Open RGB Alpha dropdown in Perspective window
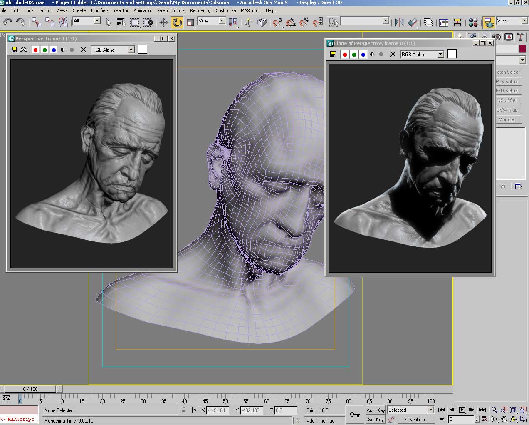The height and width of the screenshot is (425, 529). pos(113,50)
